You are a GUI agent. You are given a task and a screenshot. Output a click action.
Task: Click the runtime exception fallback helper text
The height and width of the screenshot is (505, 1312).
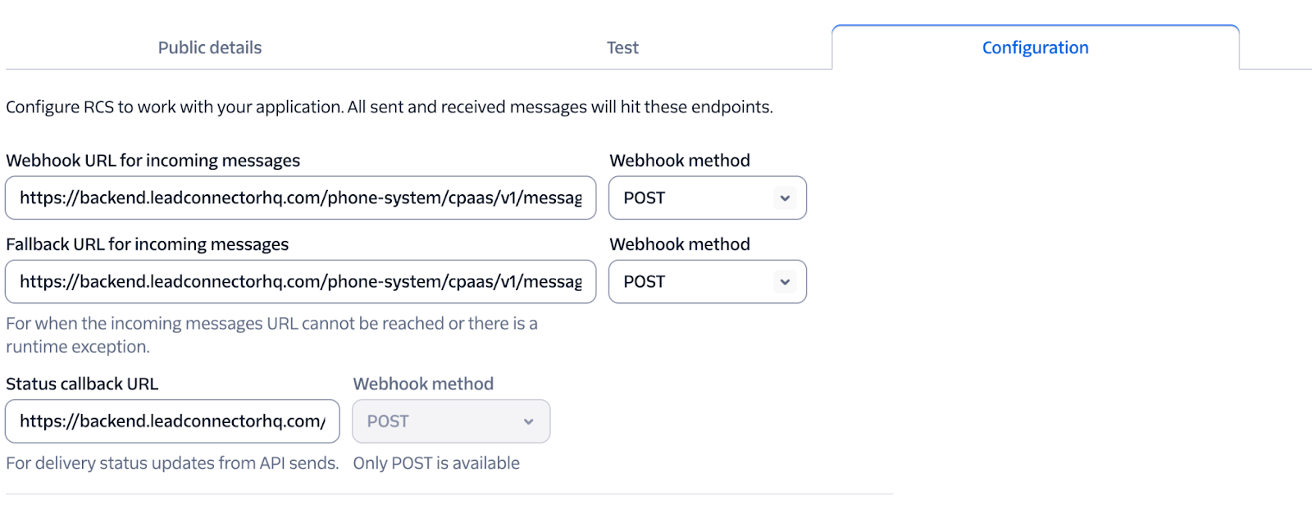point(271,334)
